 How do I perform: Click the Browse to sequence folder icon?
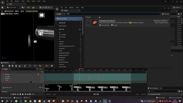(13, 66)
